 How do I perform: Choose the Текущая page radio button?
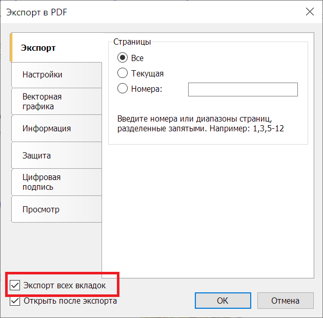click(x=123, y=73)
